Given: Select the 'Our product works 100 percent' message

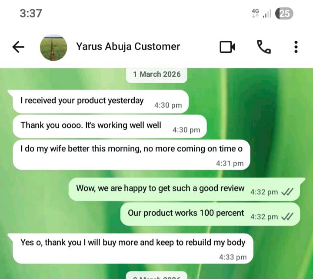Looking at the screenshot, I should pyautogui.click(x=210, y=214).
